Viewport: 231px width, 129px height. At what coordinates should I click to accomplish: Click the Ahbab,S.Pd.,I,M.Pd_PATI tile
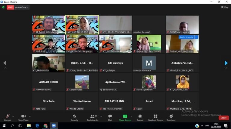click(182, 63)
